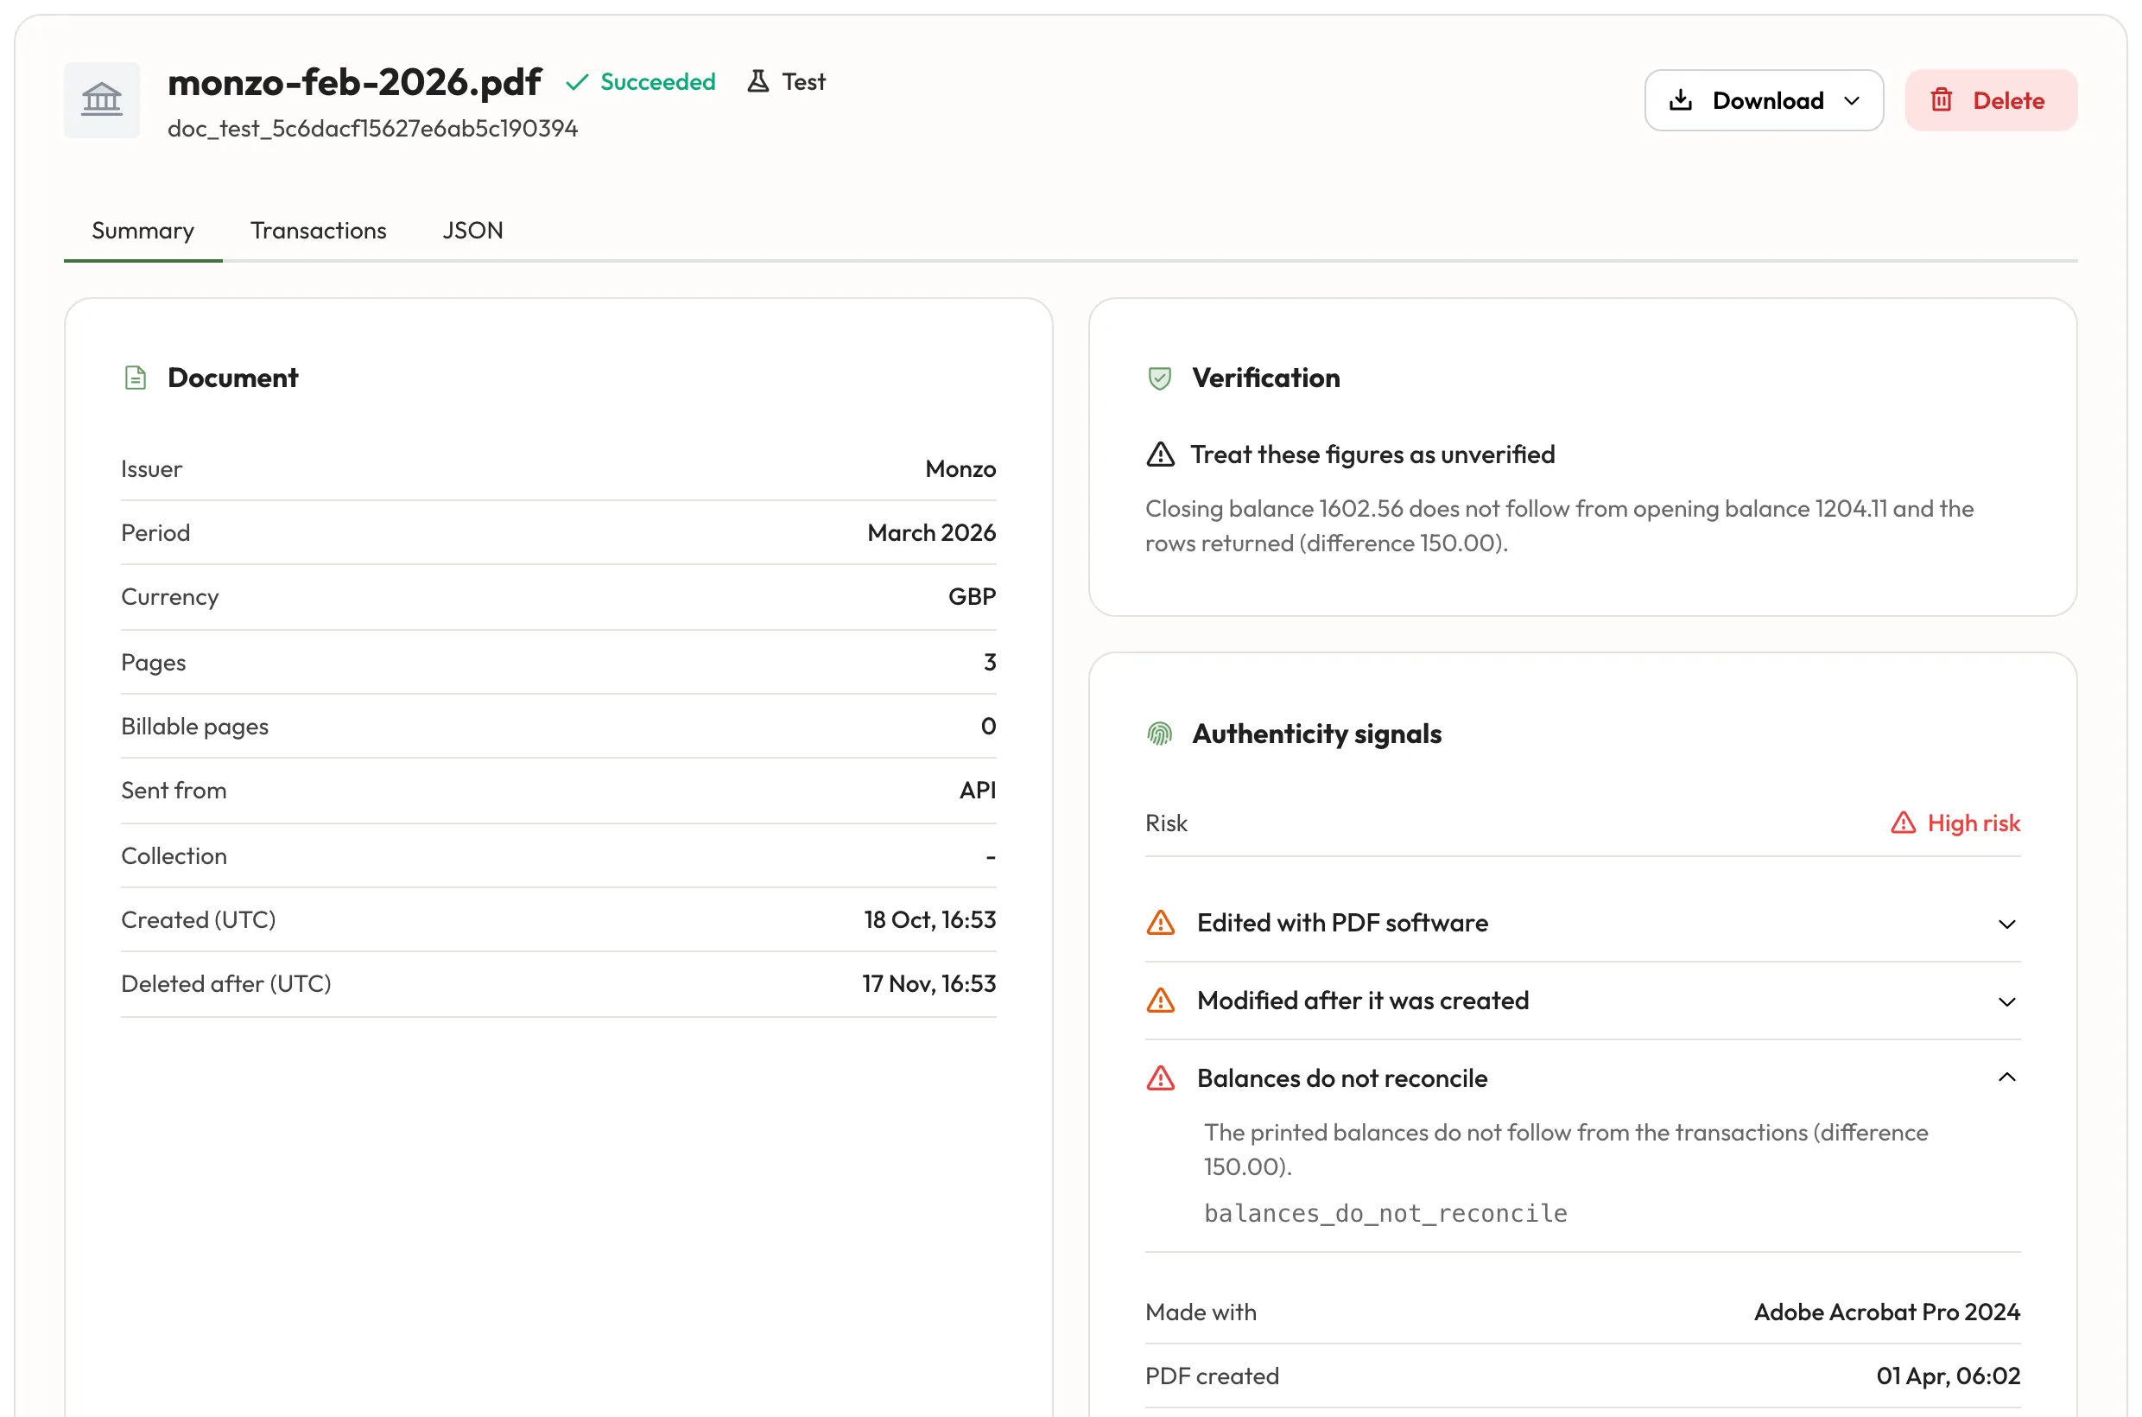Click red warning icon beside Balances do not reconcile
This screenshot has height=1417, width=2142.
[x=1160, y=1078]
